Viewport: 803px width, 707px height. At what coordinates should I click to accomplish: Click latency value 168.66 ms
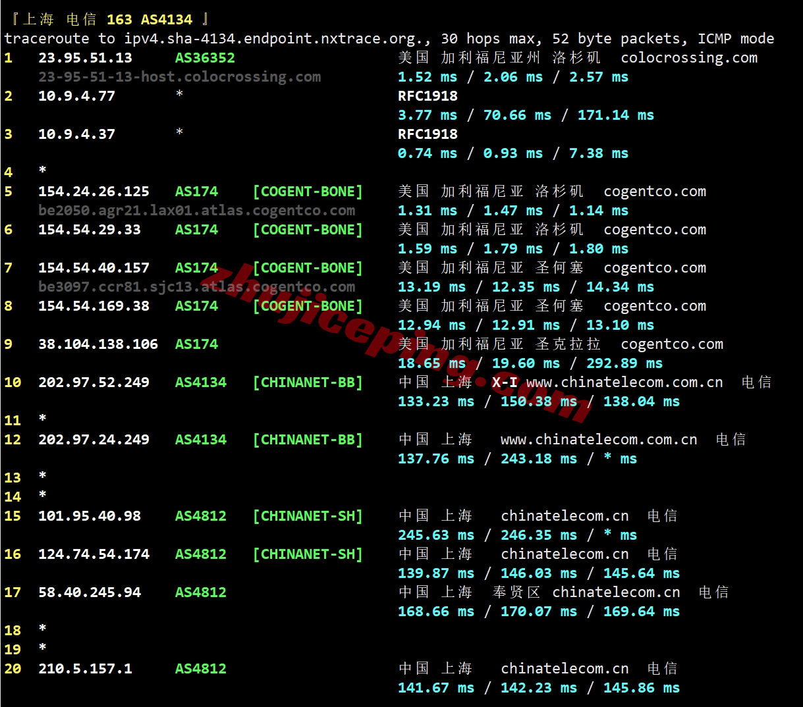tap(436, 612)
